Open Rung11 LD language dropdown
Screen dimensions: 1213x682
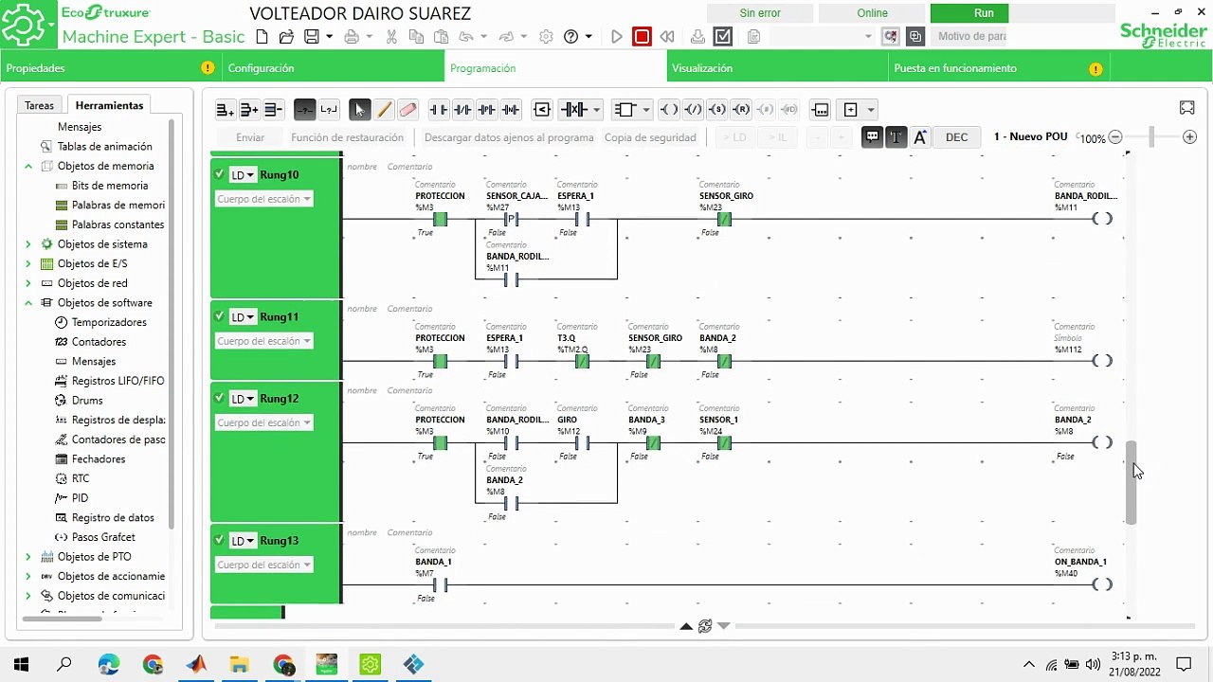244,317
